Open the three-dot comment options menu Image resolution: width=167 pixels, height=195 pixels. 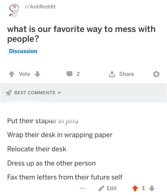click(82, 188)
